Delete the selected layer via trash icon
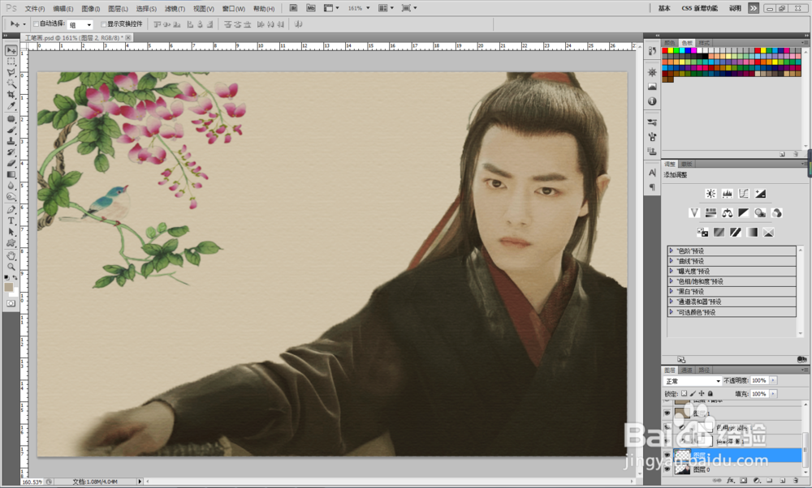Screen dimensions: 812x488 click(x=796, y=480)
